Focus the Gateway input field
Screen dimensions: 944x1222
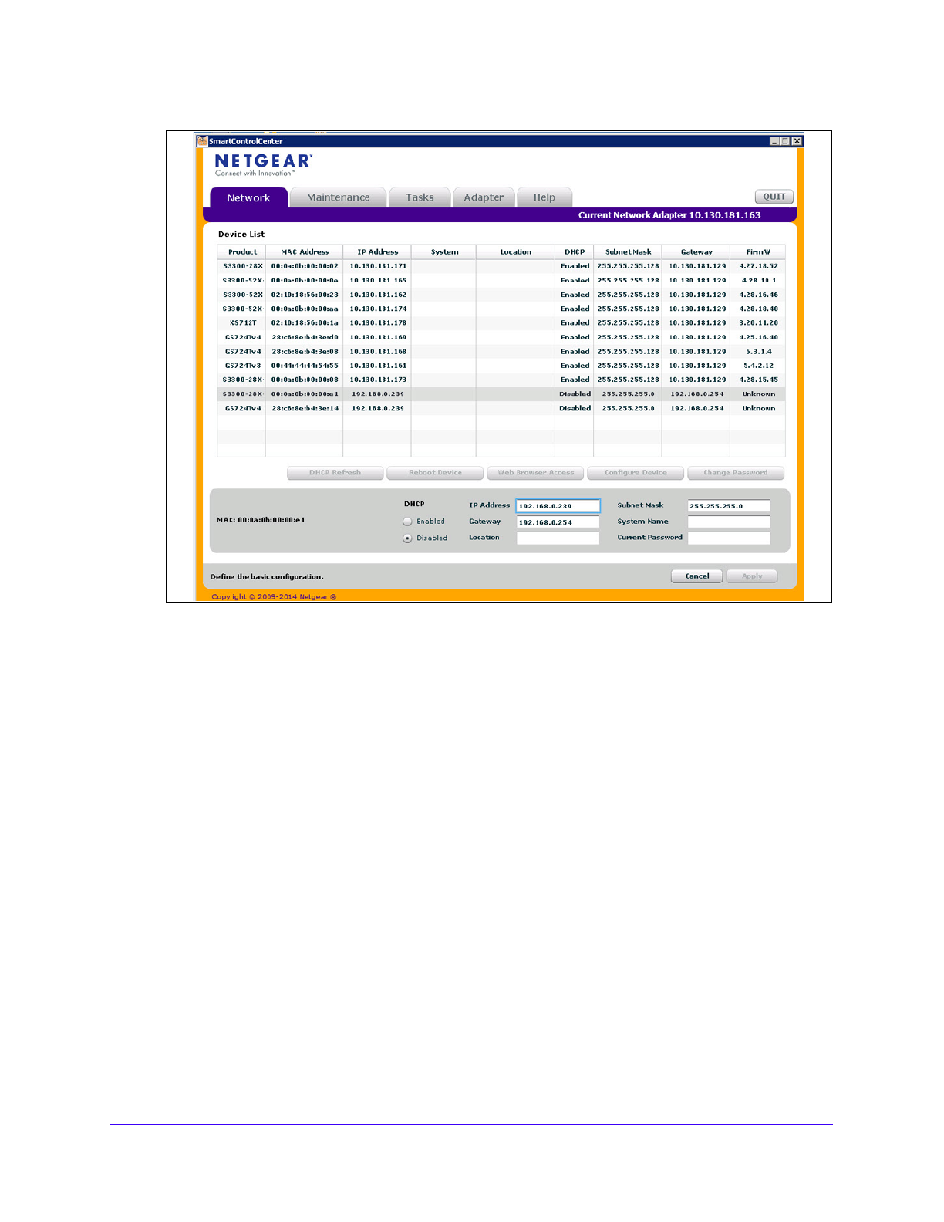click(558, 522)
